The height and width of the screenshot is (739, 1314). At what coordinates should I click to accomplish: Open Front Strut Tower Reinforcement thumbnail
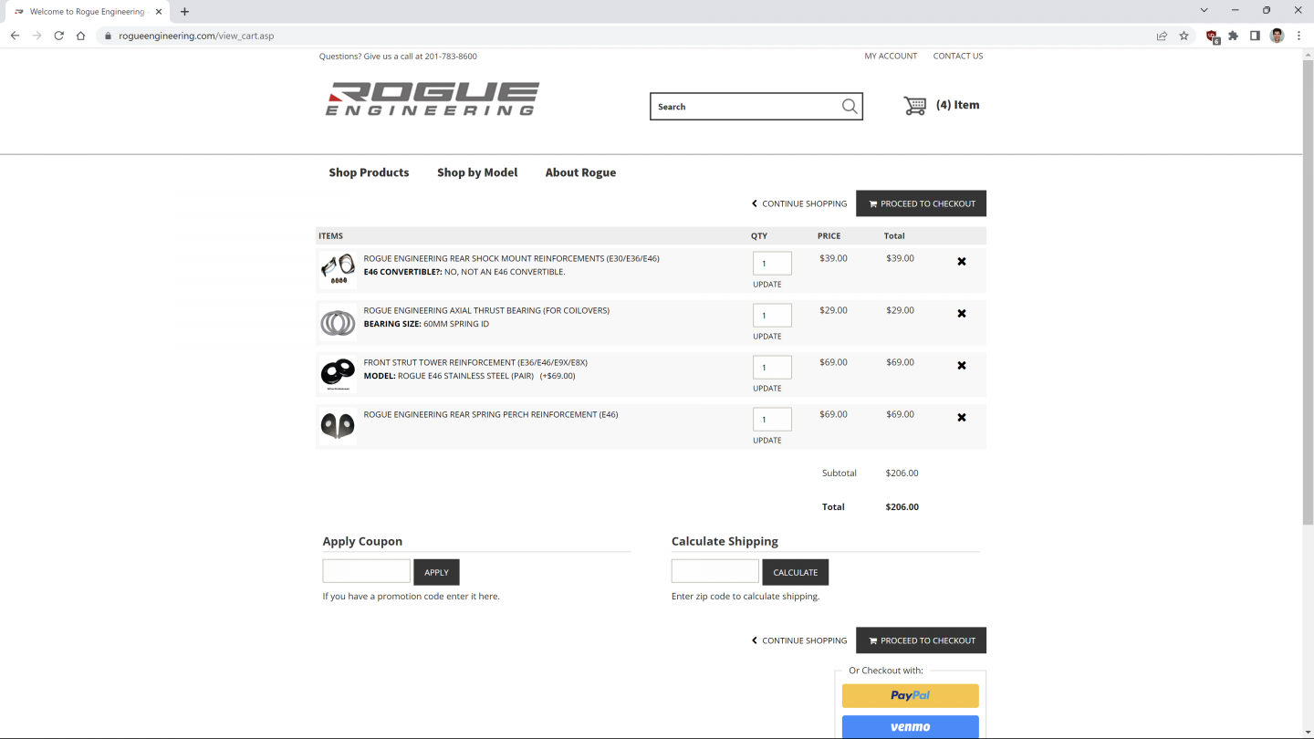(338, 374)
